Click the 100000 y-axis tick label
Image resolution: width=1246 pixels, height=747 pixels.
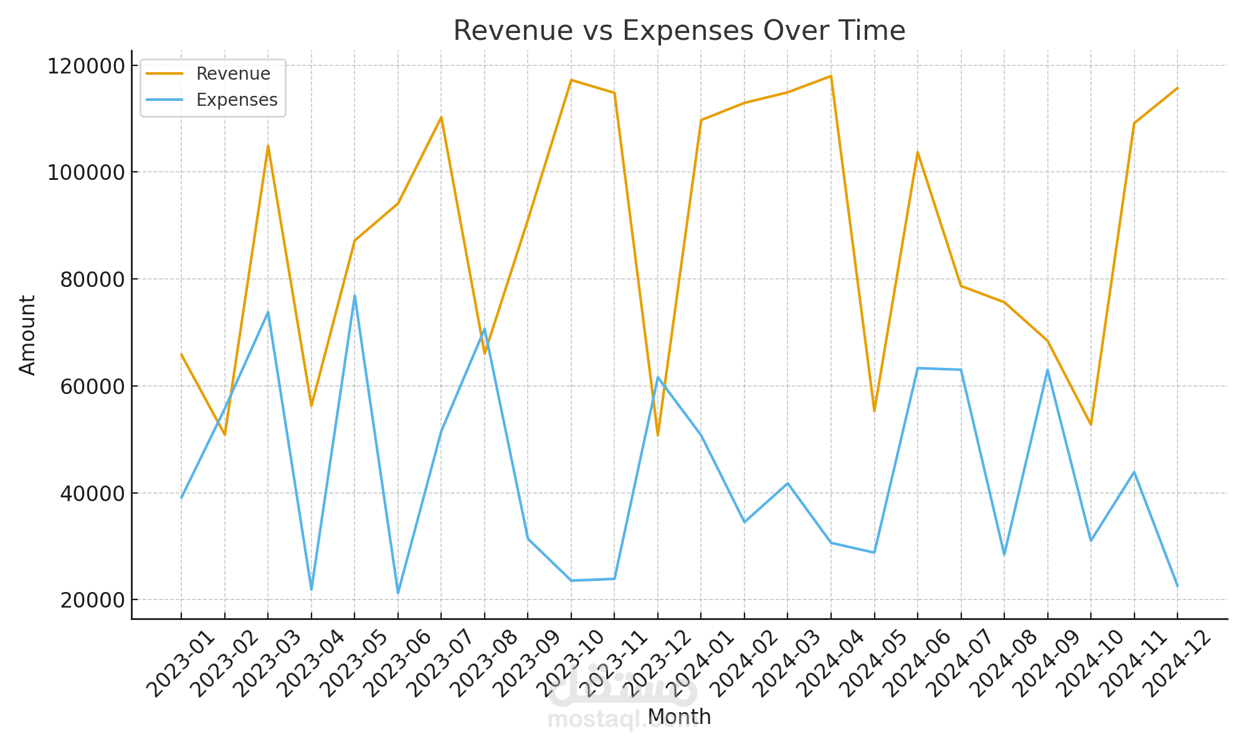[x=86, y=172]
